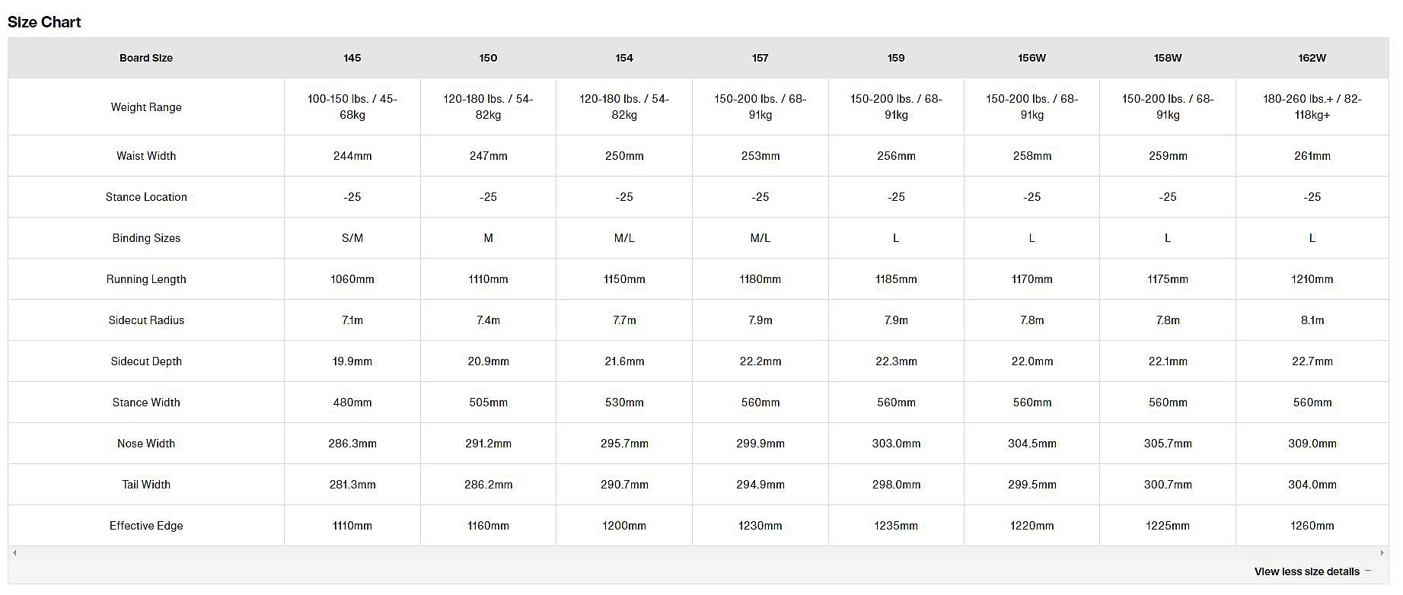Select the 159 board size column header

(x=896, y=58)
